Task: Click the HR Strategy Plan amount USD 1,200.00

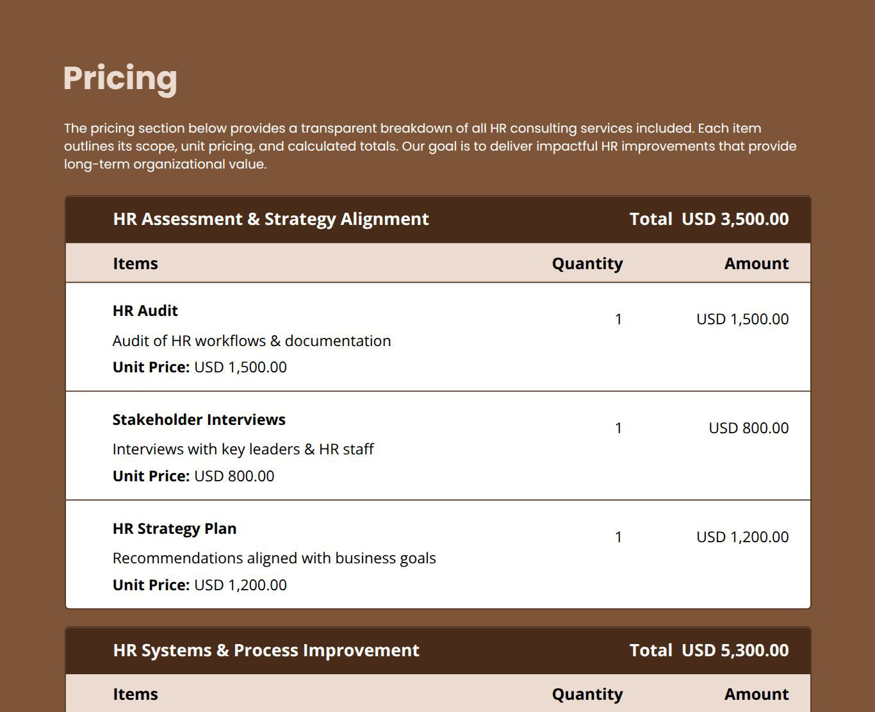Action: click(x=743, y=537)
